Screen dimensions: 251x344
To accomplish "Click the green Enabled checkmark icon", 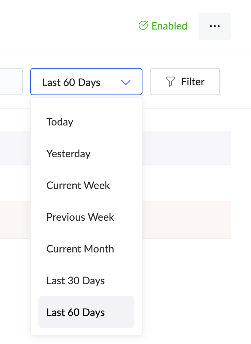I will click(x=143, y=25).
